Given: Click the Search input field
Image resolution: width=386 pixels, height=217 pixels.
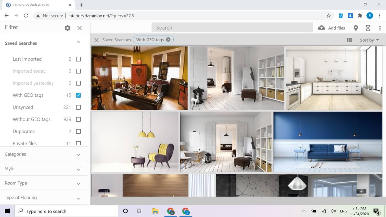Looking at the screenshot, I should click(232, 28).
